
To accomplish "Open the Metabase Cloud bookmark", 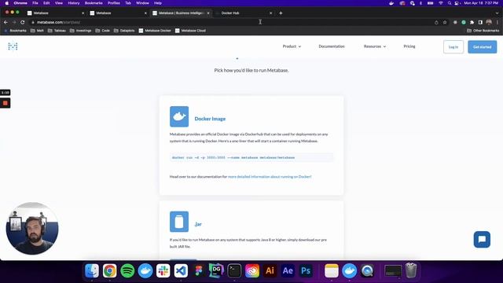I will point(190,31).
